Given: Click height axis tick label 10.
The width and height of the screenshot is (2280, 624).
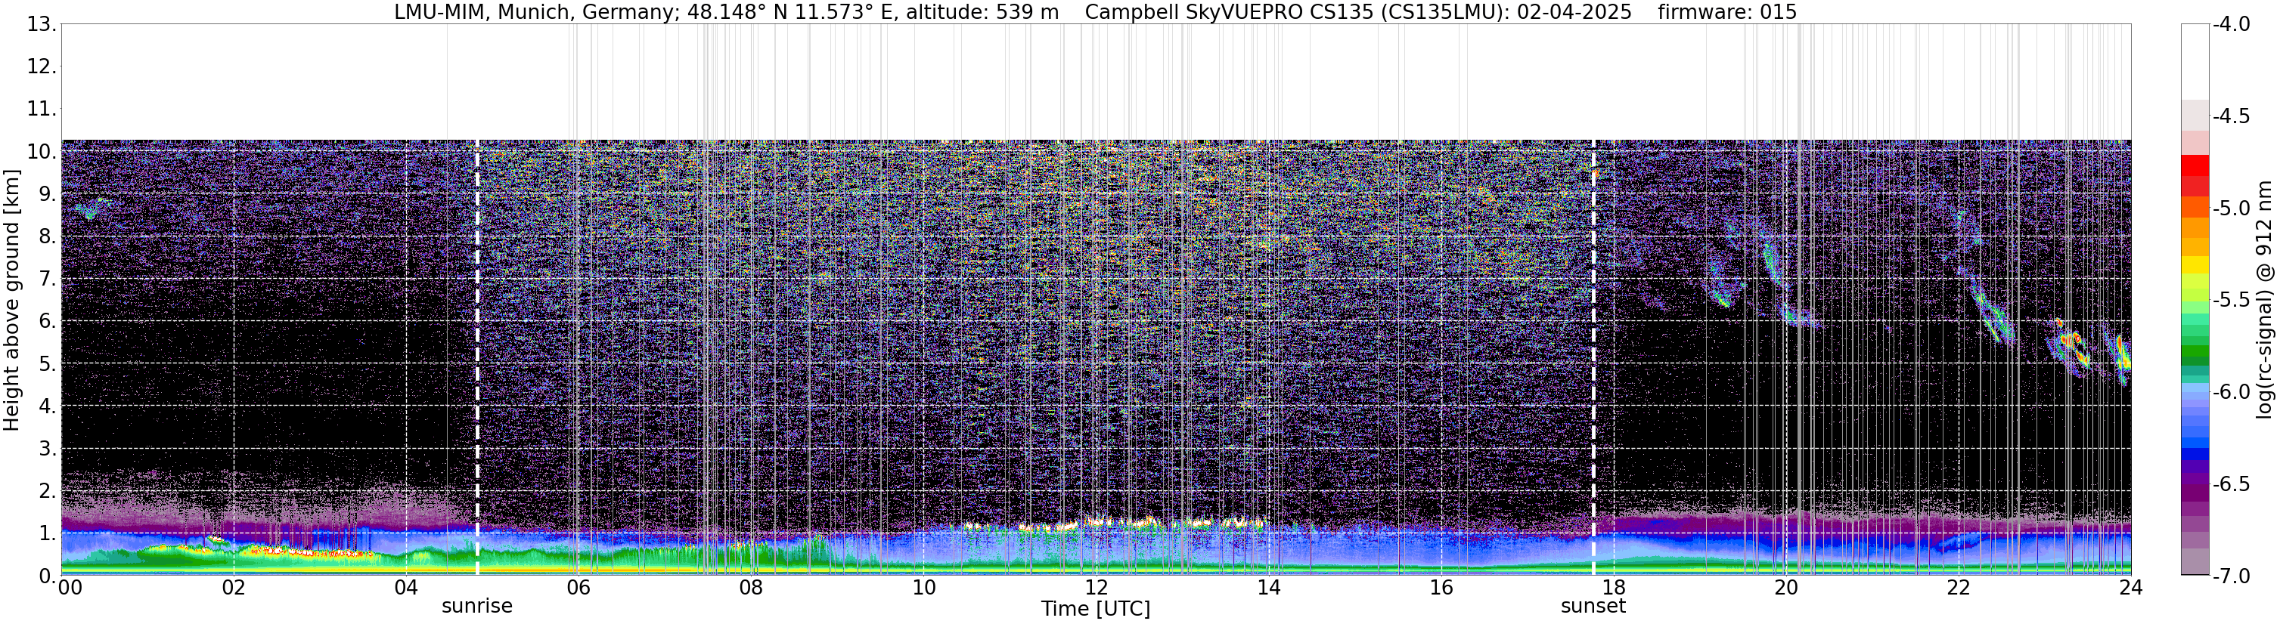Looking at the screenshot, I should (x=42, y=151).
